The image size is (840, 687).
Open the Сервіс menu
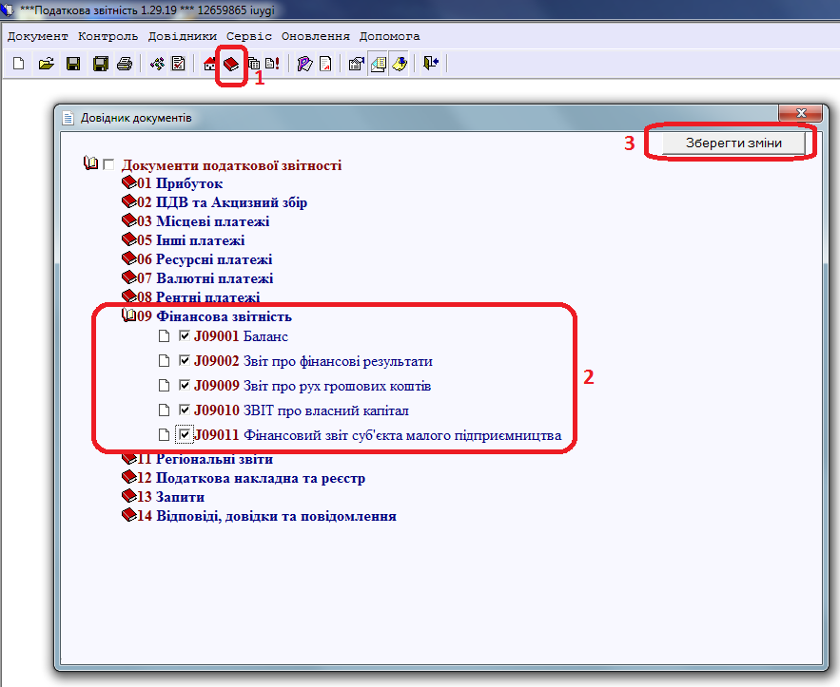tap(249, 36)
